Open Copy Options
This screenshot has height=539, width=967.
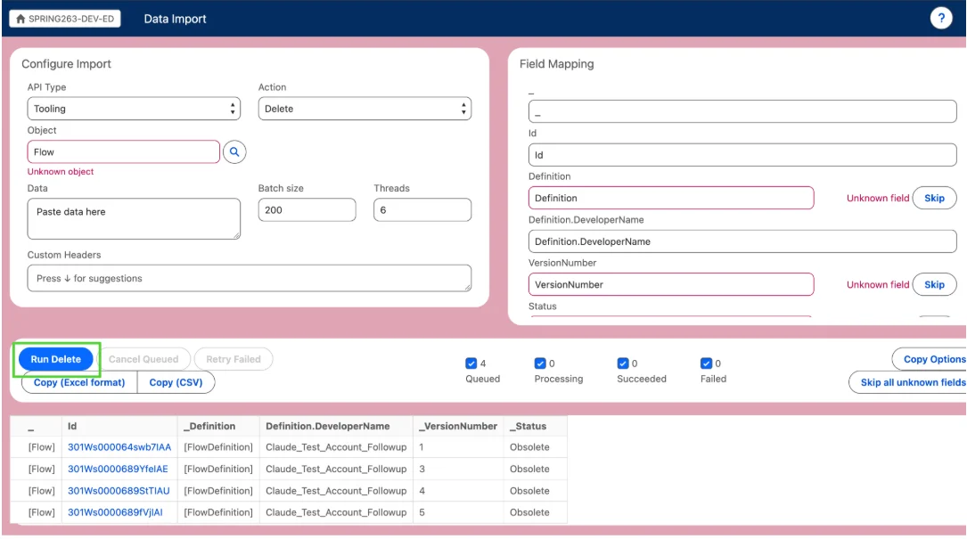(930, 359)
